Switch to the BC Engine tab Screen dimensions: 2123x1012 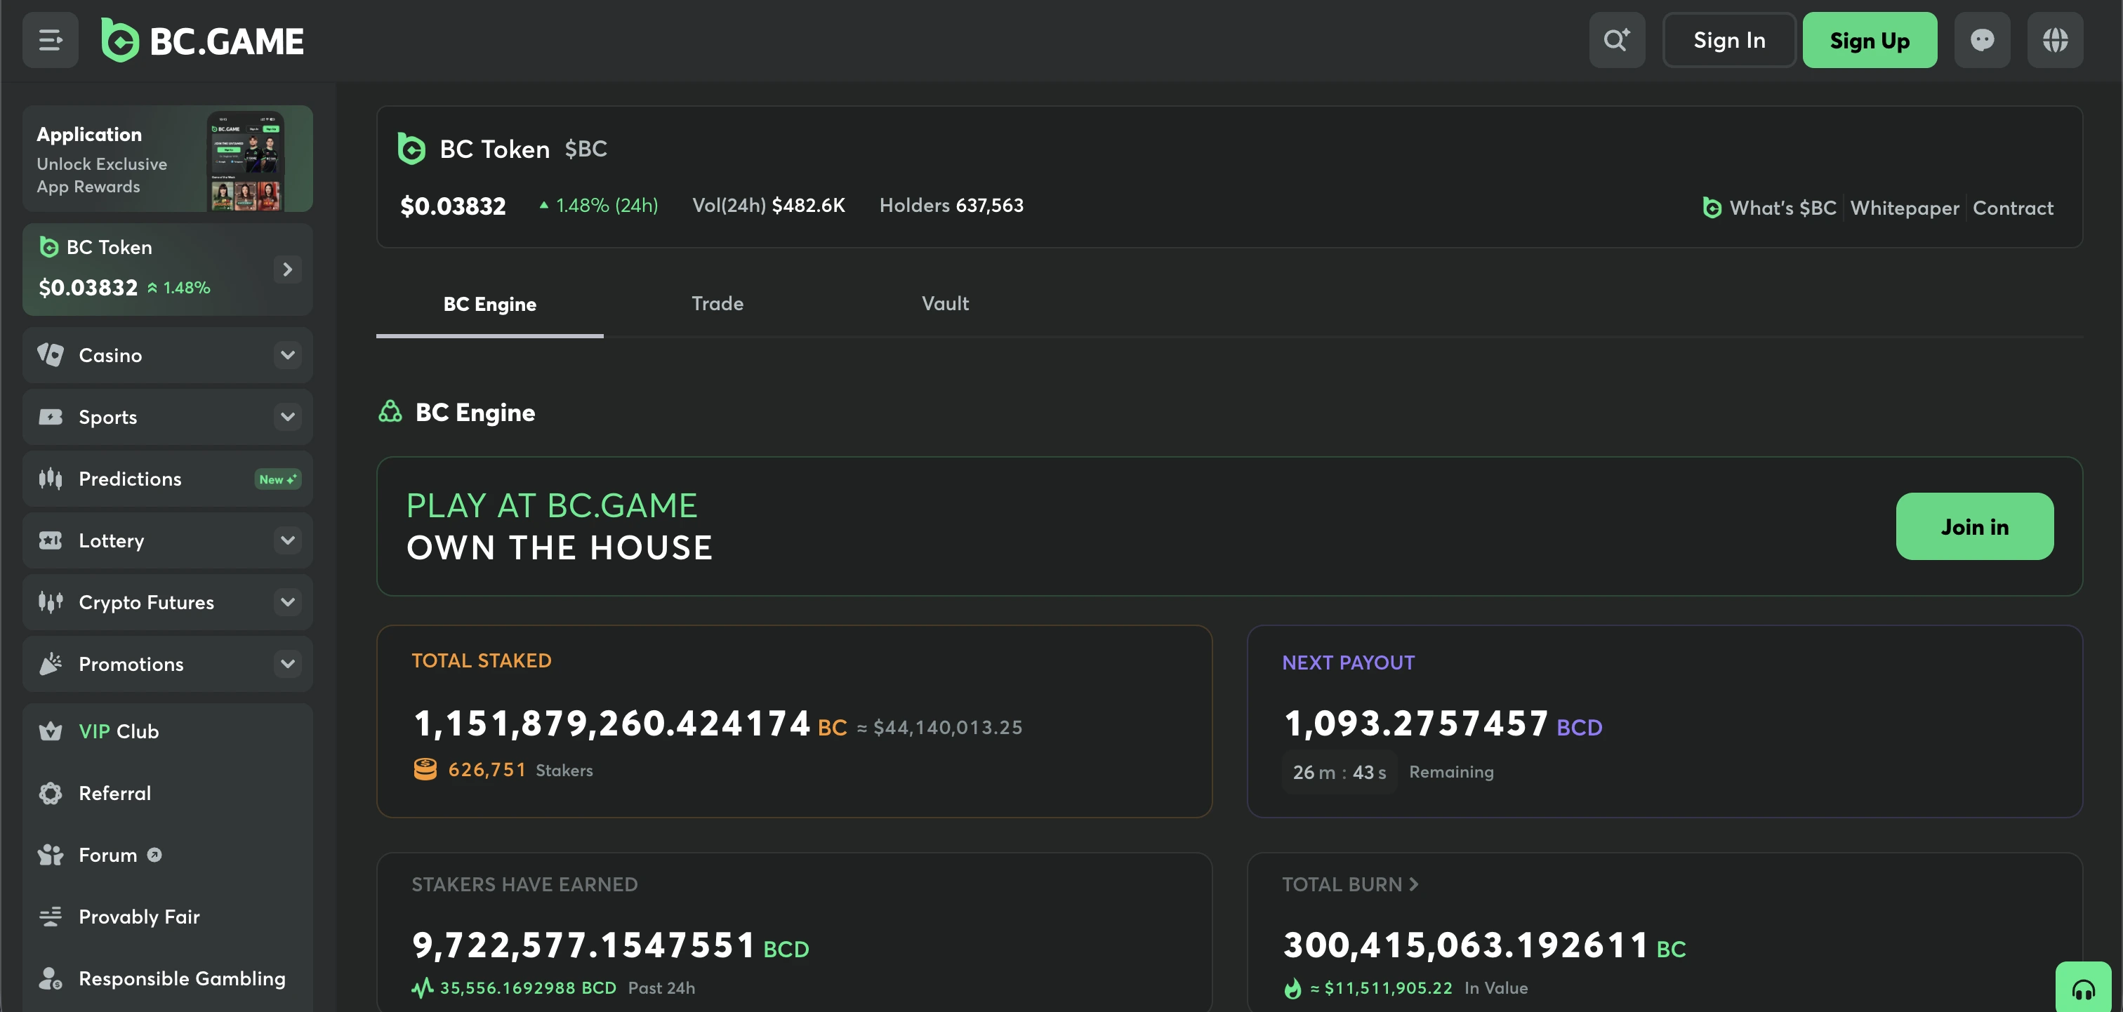coord(489,304)
